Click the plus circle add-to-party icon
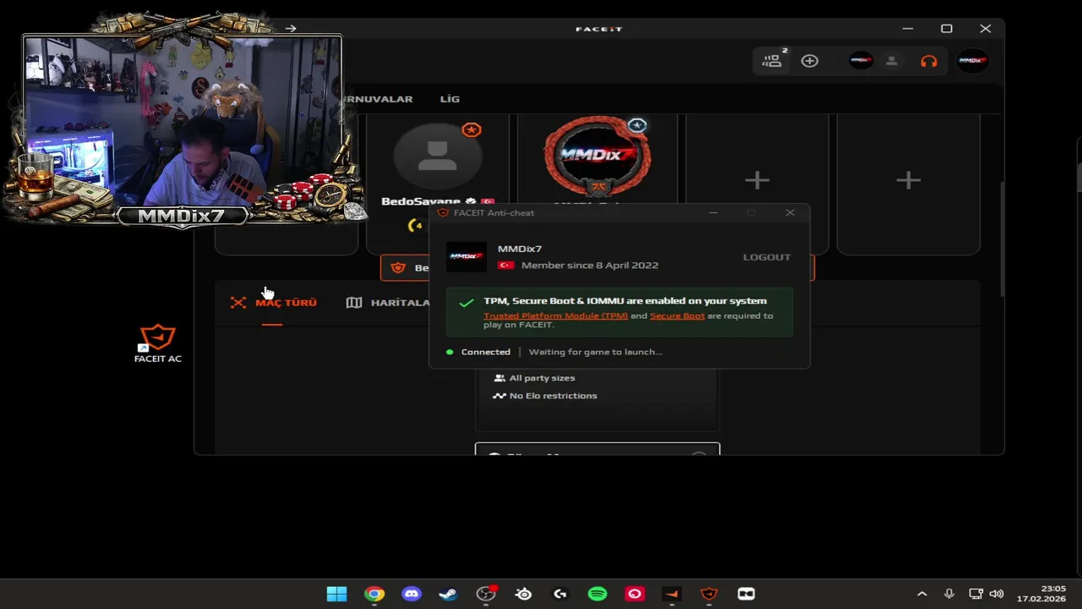This screenshot has height=609, width=1082. tap(810, 61)
